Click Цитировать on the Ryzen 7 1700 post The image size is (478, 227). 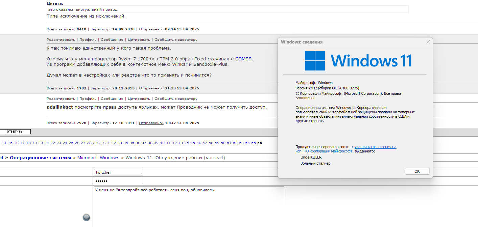pyautogui.click(x=139, y=40)
